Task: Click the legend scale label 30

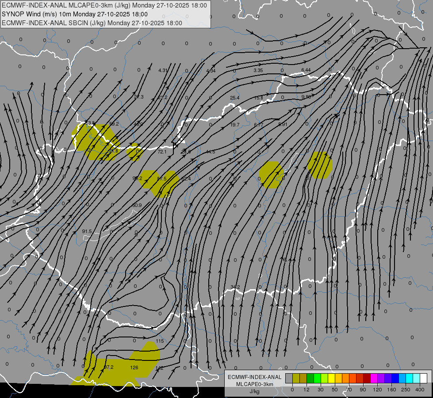Action: pyautogui.click(x=321, y=390)
